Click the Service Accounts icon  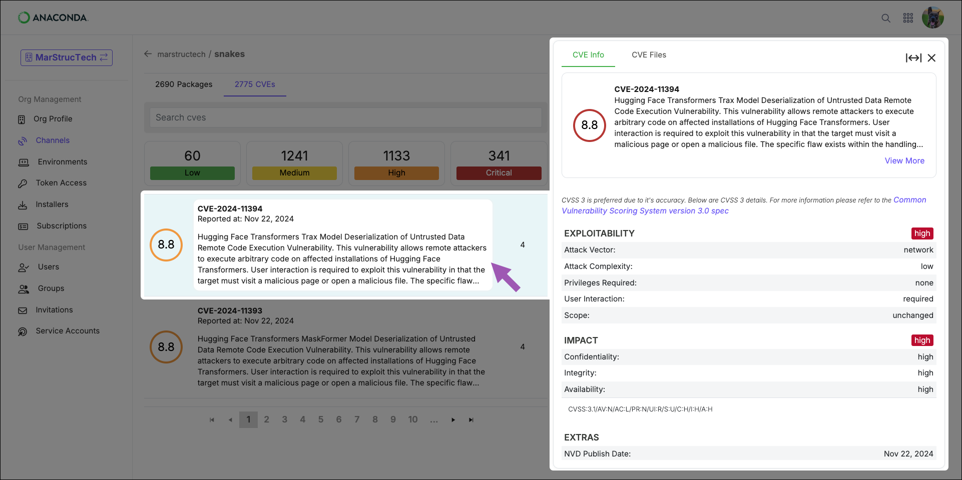[x=23, y=331]
